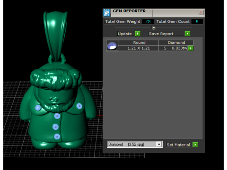Click the 'Total Gem Count' label

(x=173, y=22)
